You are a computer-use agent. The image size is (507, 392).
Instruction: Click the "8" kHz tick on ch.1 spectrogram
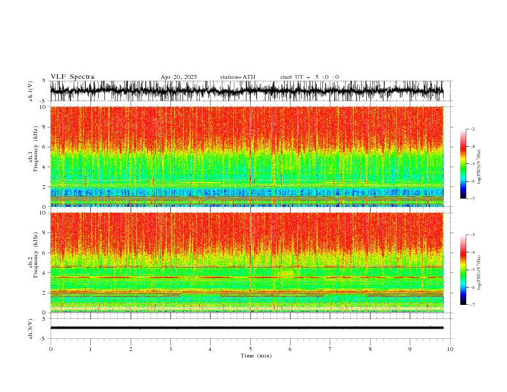click(45, 127)
